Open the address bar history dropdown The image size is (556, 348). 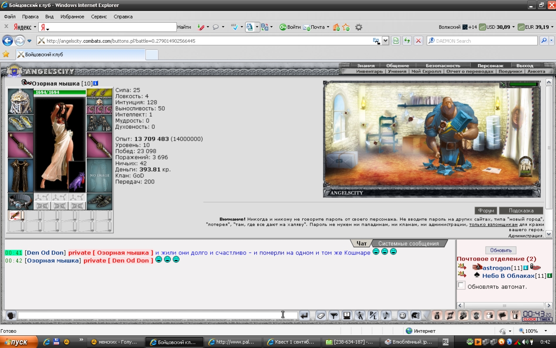tap(385, 41)
